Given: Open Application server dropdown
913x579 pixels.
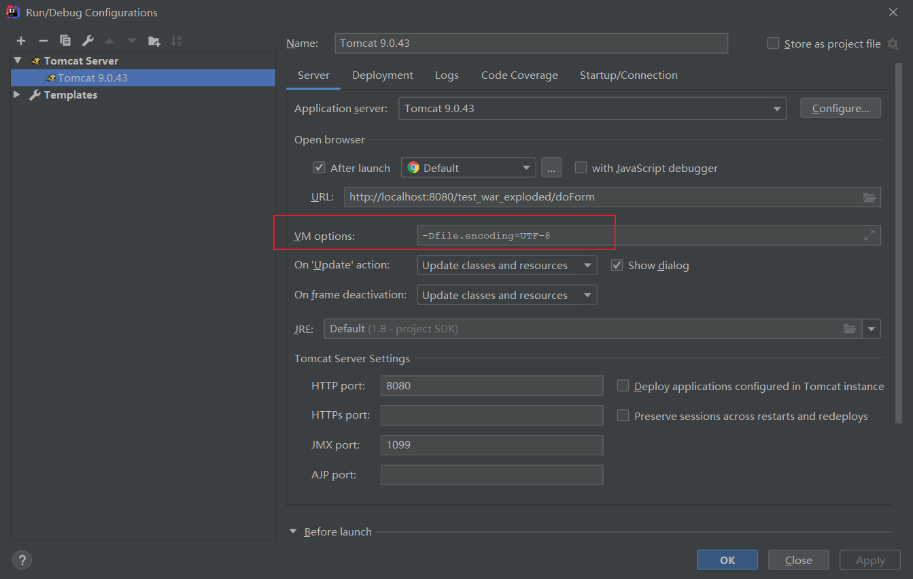Looking at the screenshot, I should [x=592, y=109].
